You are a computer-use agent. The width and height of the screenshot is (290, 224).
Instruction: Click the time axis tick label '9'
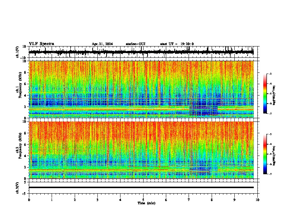(x=234, y=200)
